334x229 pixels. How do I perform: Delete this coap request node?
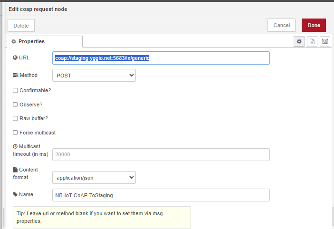pyautogui.click(x=21, y=26)
